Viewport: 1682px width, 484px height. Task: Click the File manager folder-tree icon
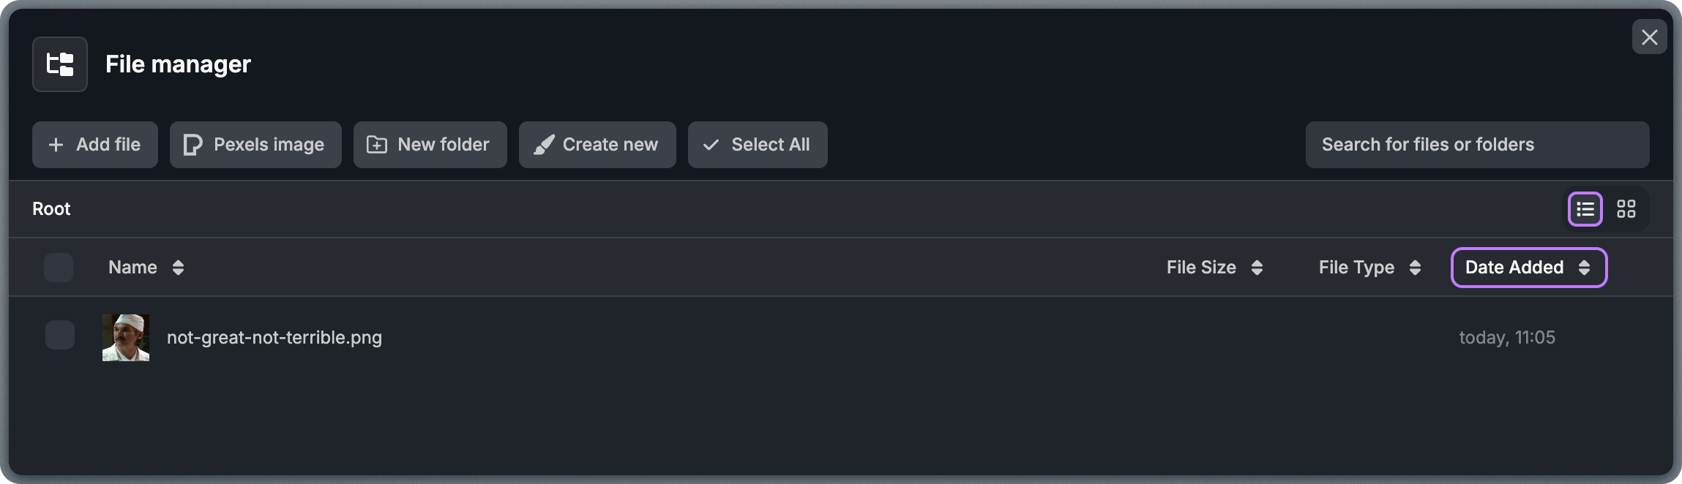(x=59, y=64)
